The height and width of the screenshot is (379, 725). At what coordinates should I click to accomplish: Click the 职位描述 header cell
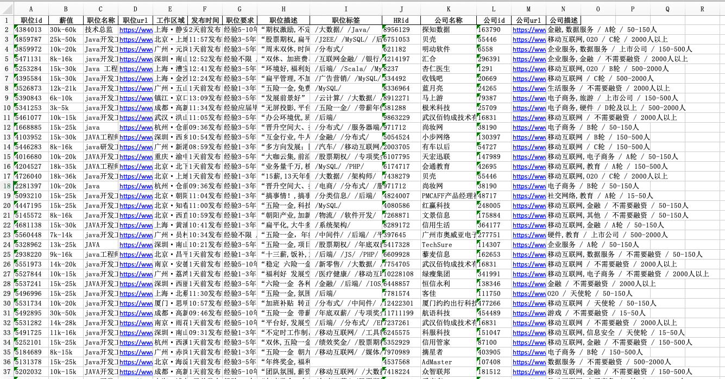pyautogui.click(x=283, y=20)
